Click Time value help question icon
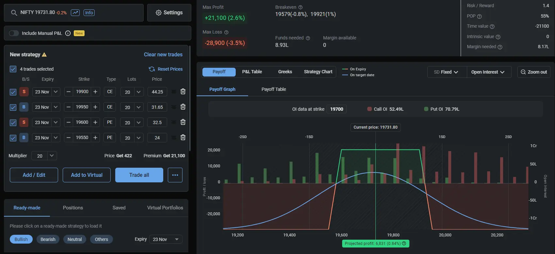Screen dimensions: 555x254 point(492,26)
